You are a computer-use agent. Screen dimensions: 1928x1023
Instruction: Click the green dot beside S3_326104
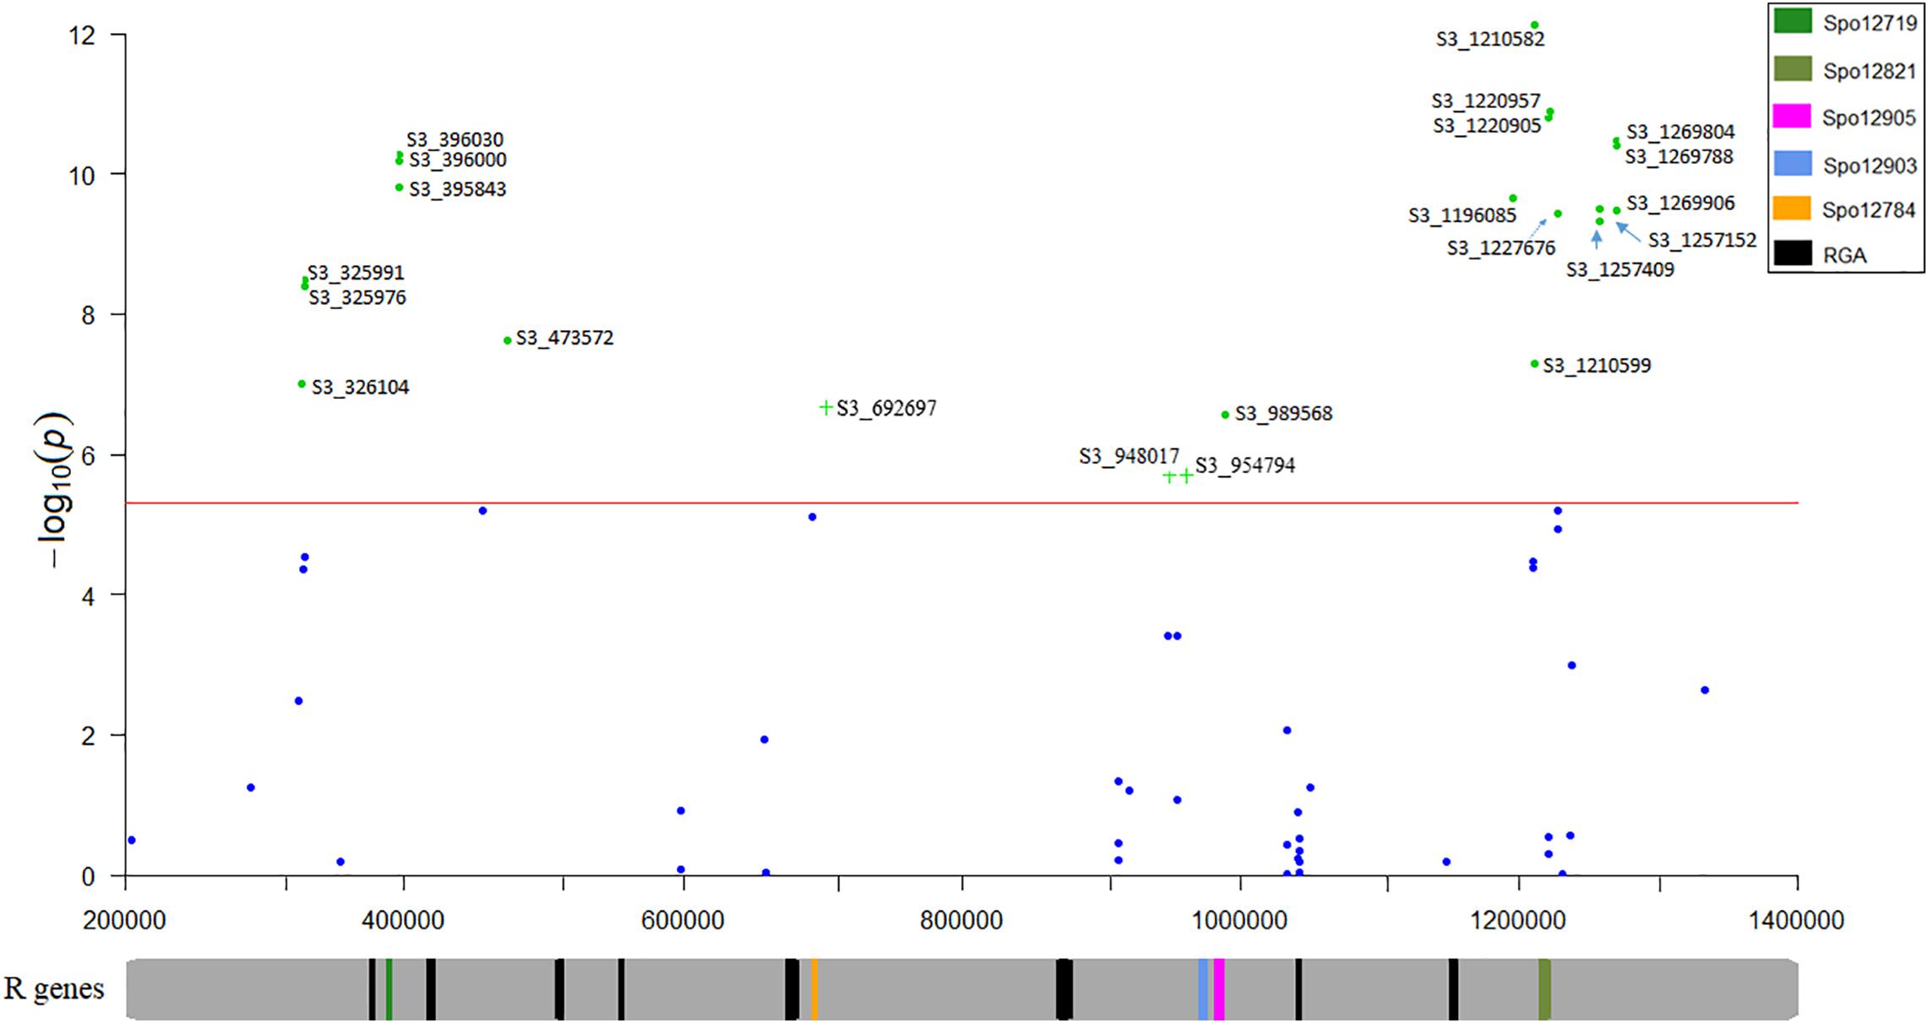click(x=302, y=384)
